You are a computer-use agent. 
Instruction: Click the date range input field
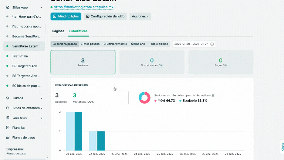190,44
